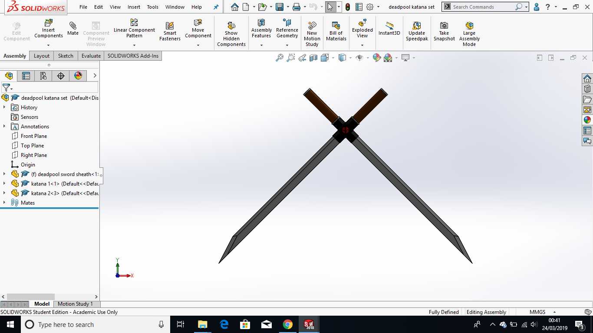Screen dimensions: 593x333
Task: Expand the katana 1<1> component node
Action: click(4, 183)
